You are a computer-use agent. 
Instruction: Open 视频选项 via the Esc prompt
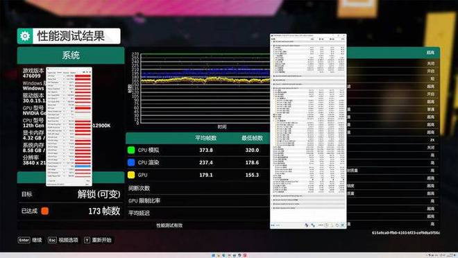click(63, 240)
